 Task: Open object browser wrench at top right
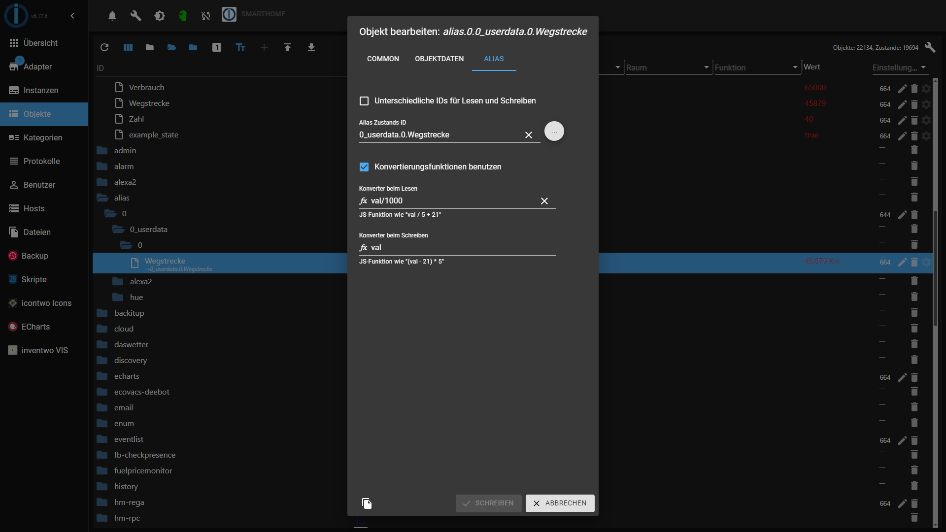[x=930, y=47]
